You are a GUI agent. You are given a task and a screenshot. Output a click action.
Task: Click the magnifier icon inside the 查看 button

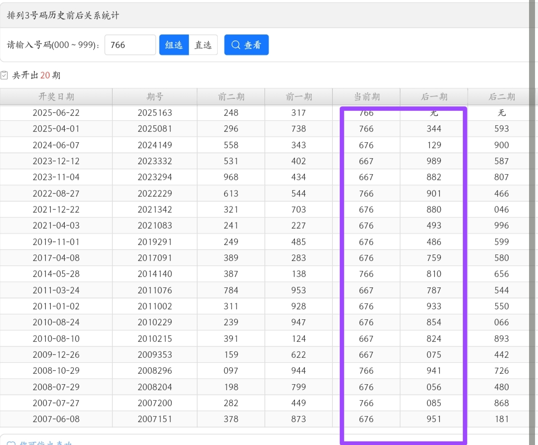point(236,45)
